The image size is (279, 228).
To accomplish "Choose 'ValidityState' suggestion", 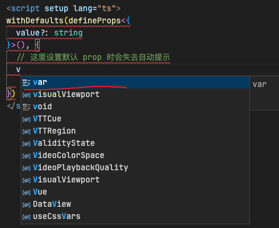I will click(x=135, y=143).
